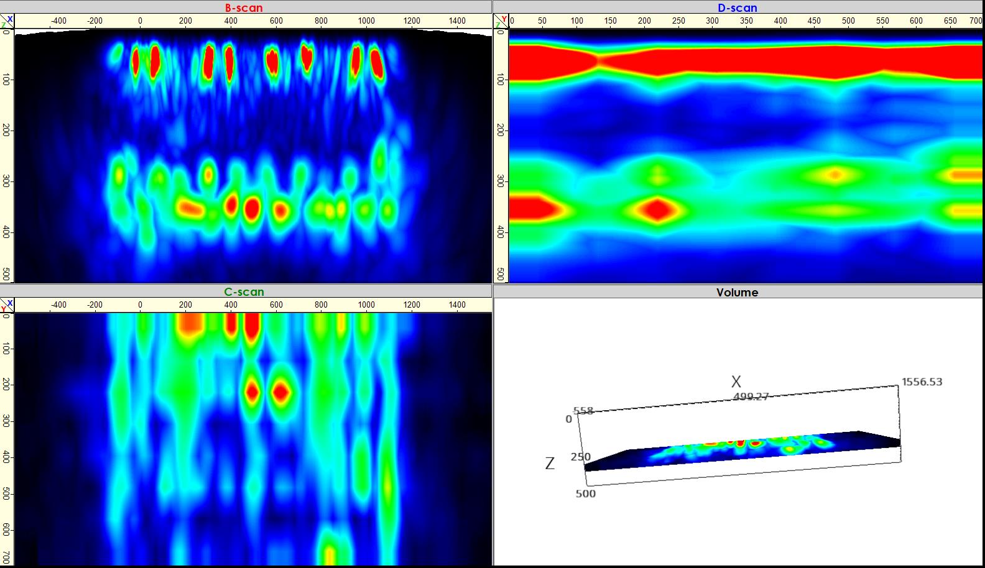Click the 300 mark on B-scan depth ruler
Viewport: 985px width, 568px height.
click(x=6, y=181)
